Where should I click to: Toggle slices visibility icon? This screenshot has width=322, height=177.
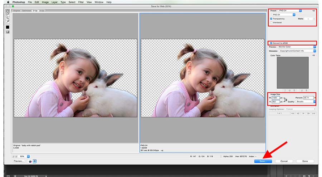8,32
